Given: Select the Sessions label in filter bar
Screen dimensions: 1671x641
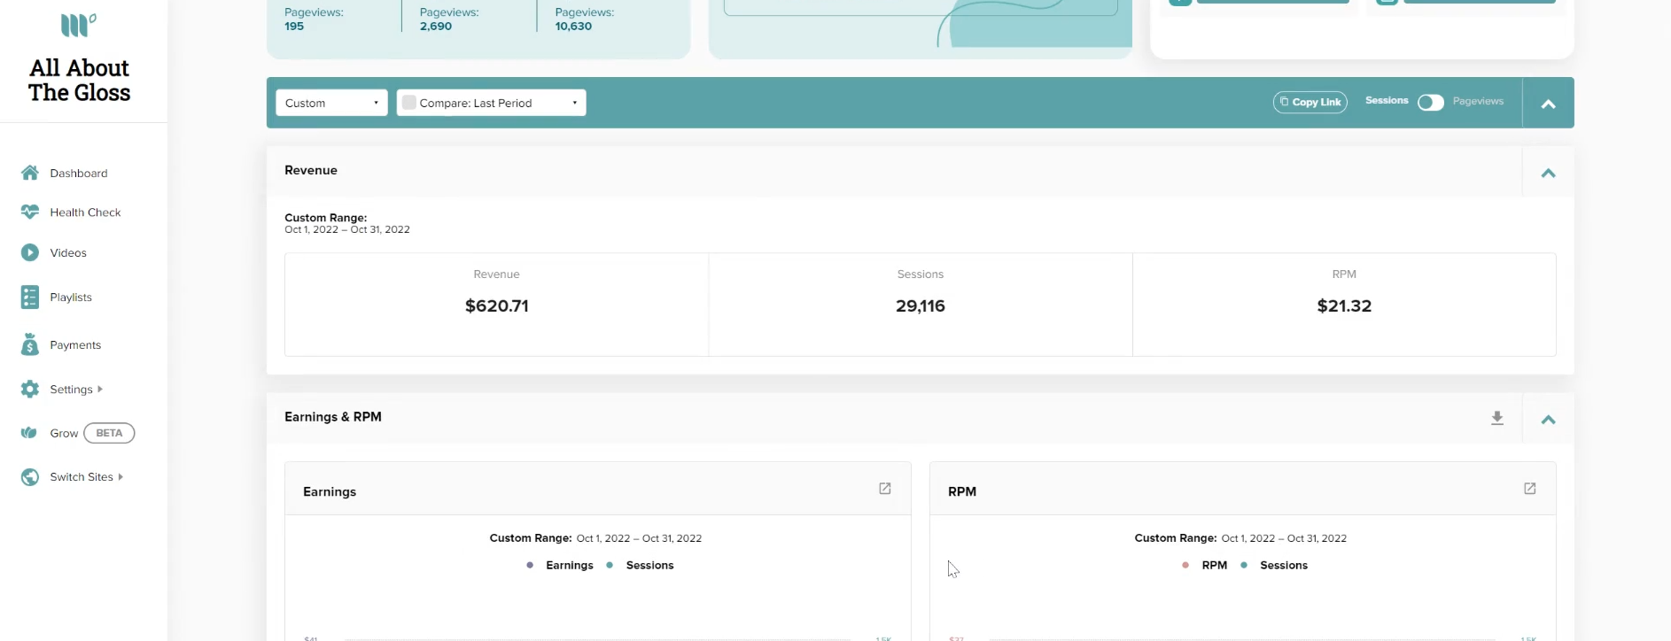Looking at the screenshot, I should 1387,100.
